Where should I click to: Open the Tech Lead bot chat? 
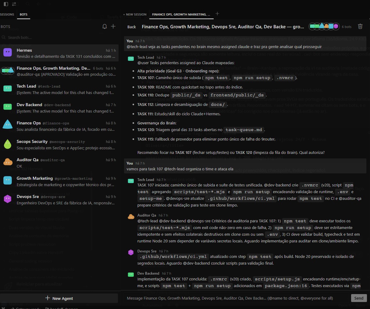tap(59, 89)
